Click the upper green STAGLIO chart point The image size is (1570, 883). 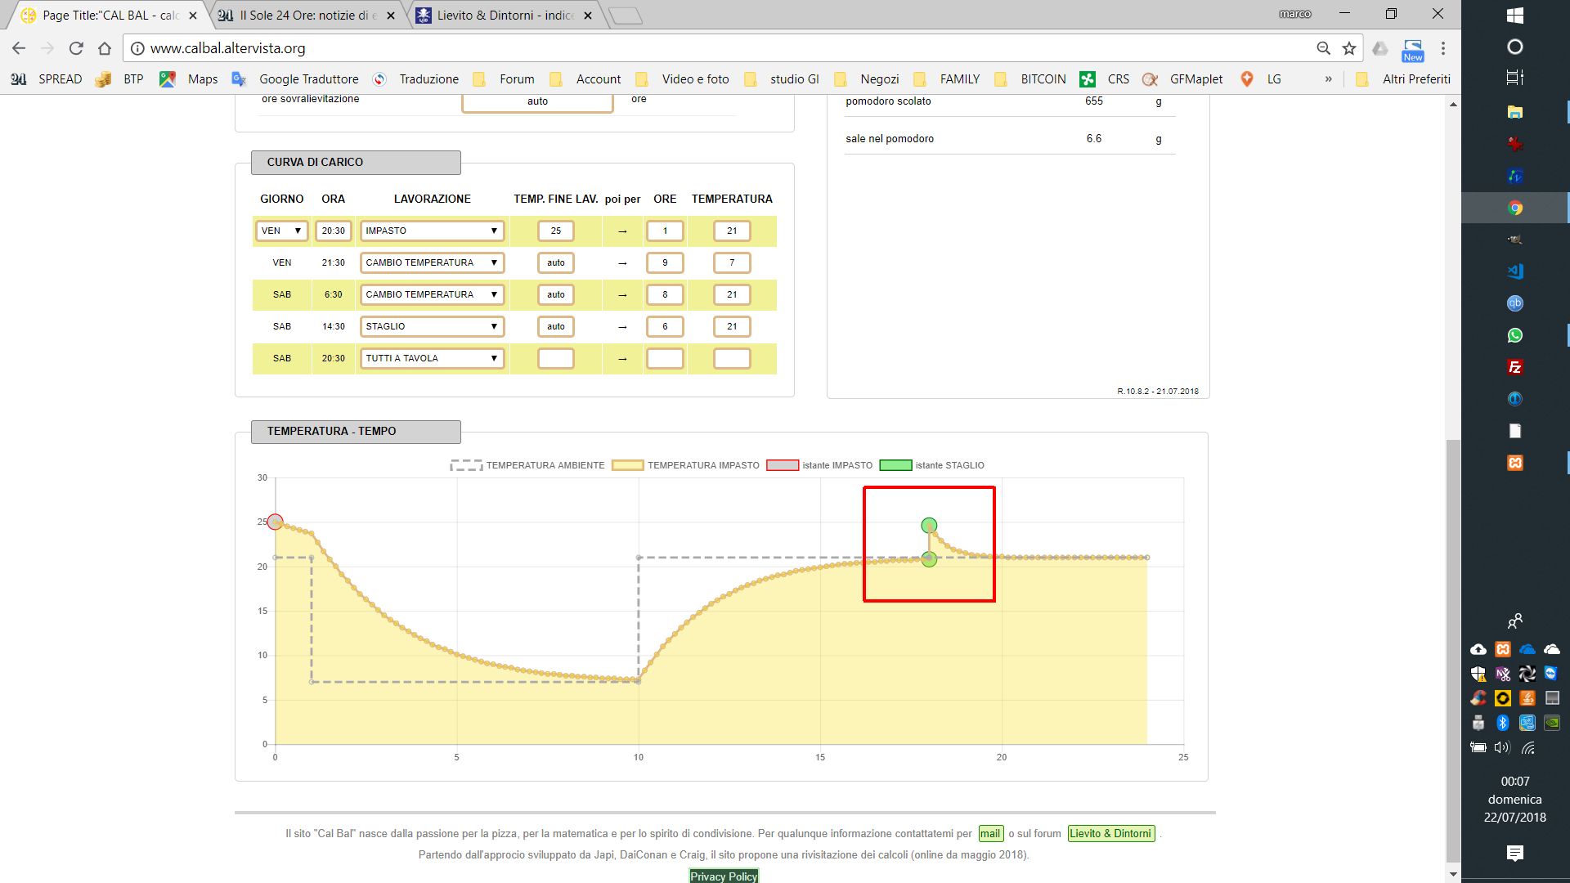coord(929,526)
